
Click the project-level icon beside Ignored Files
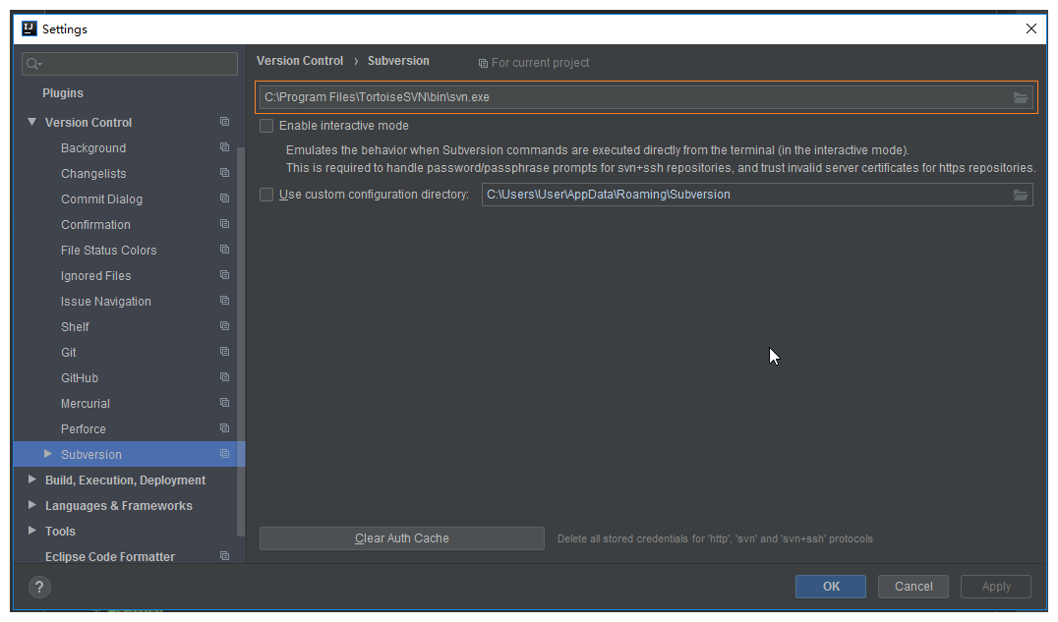tap(225, 275)
